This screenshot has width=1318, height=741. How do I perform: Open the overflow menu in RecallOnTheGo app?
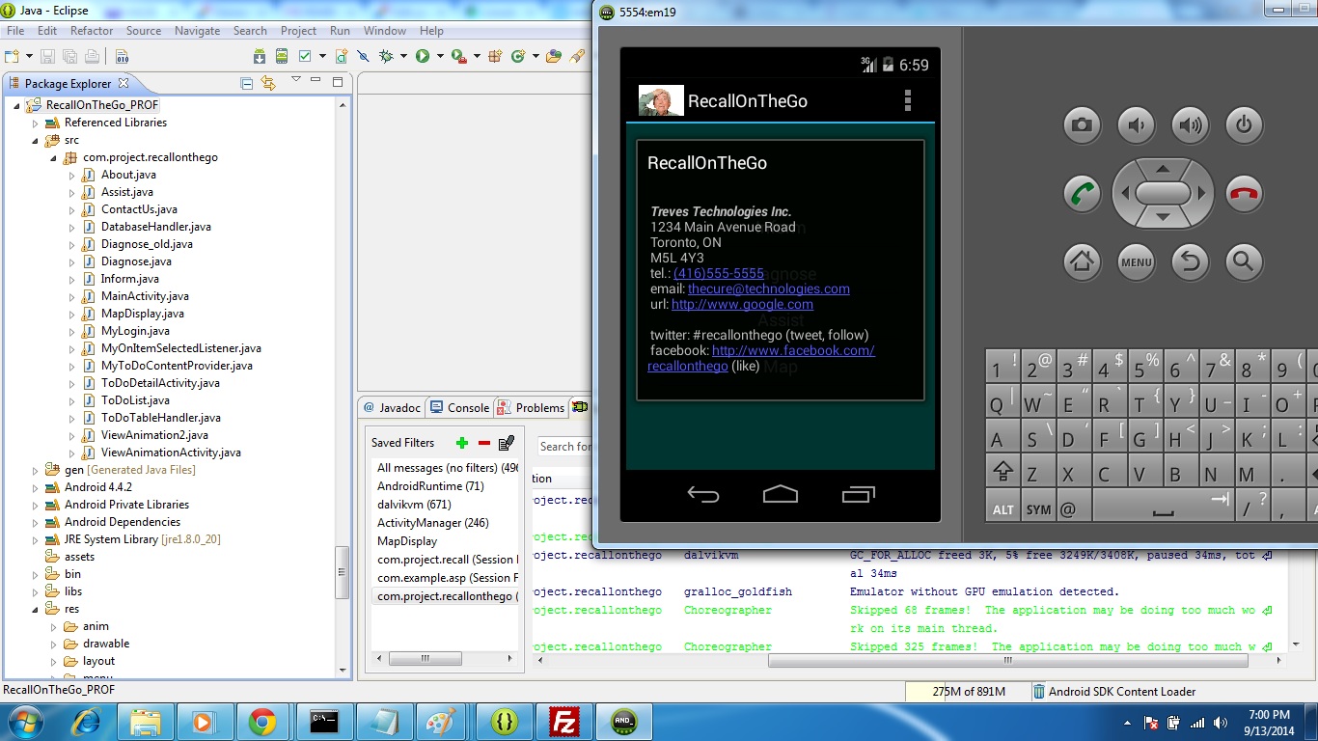pos(907,100)
